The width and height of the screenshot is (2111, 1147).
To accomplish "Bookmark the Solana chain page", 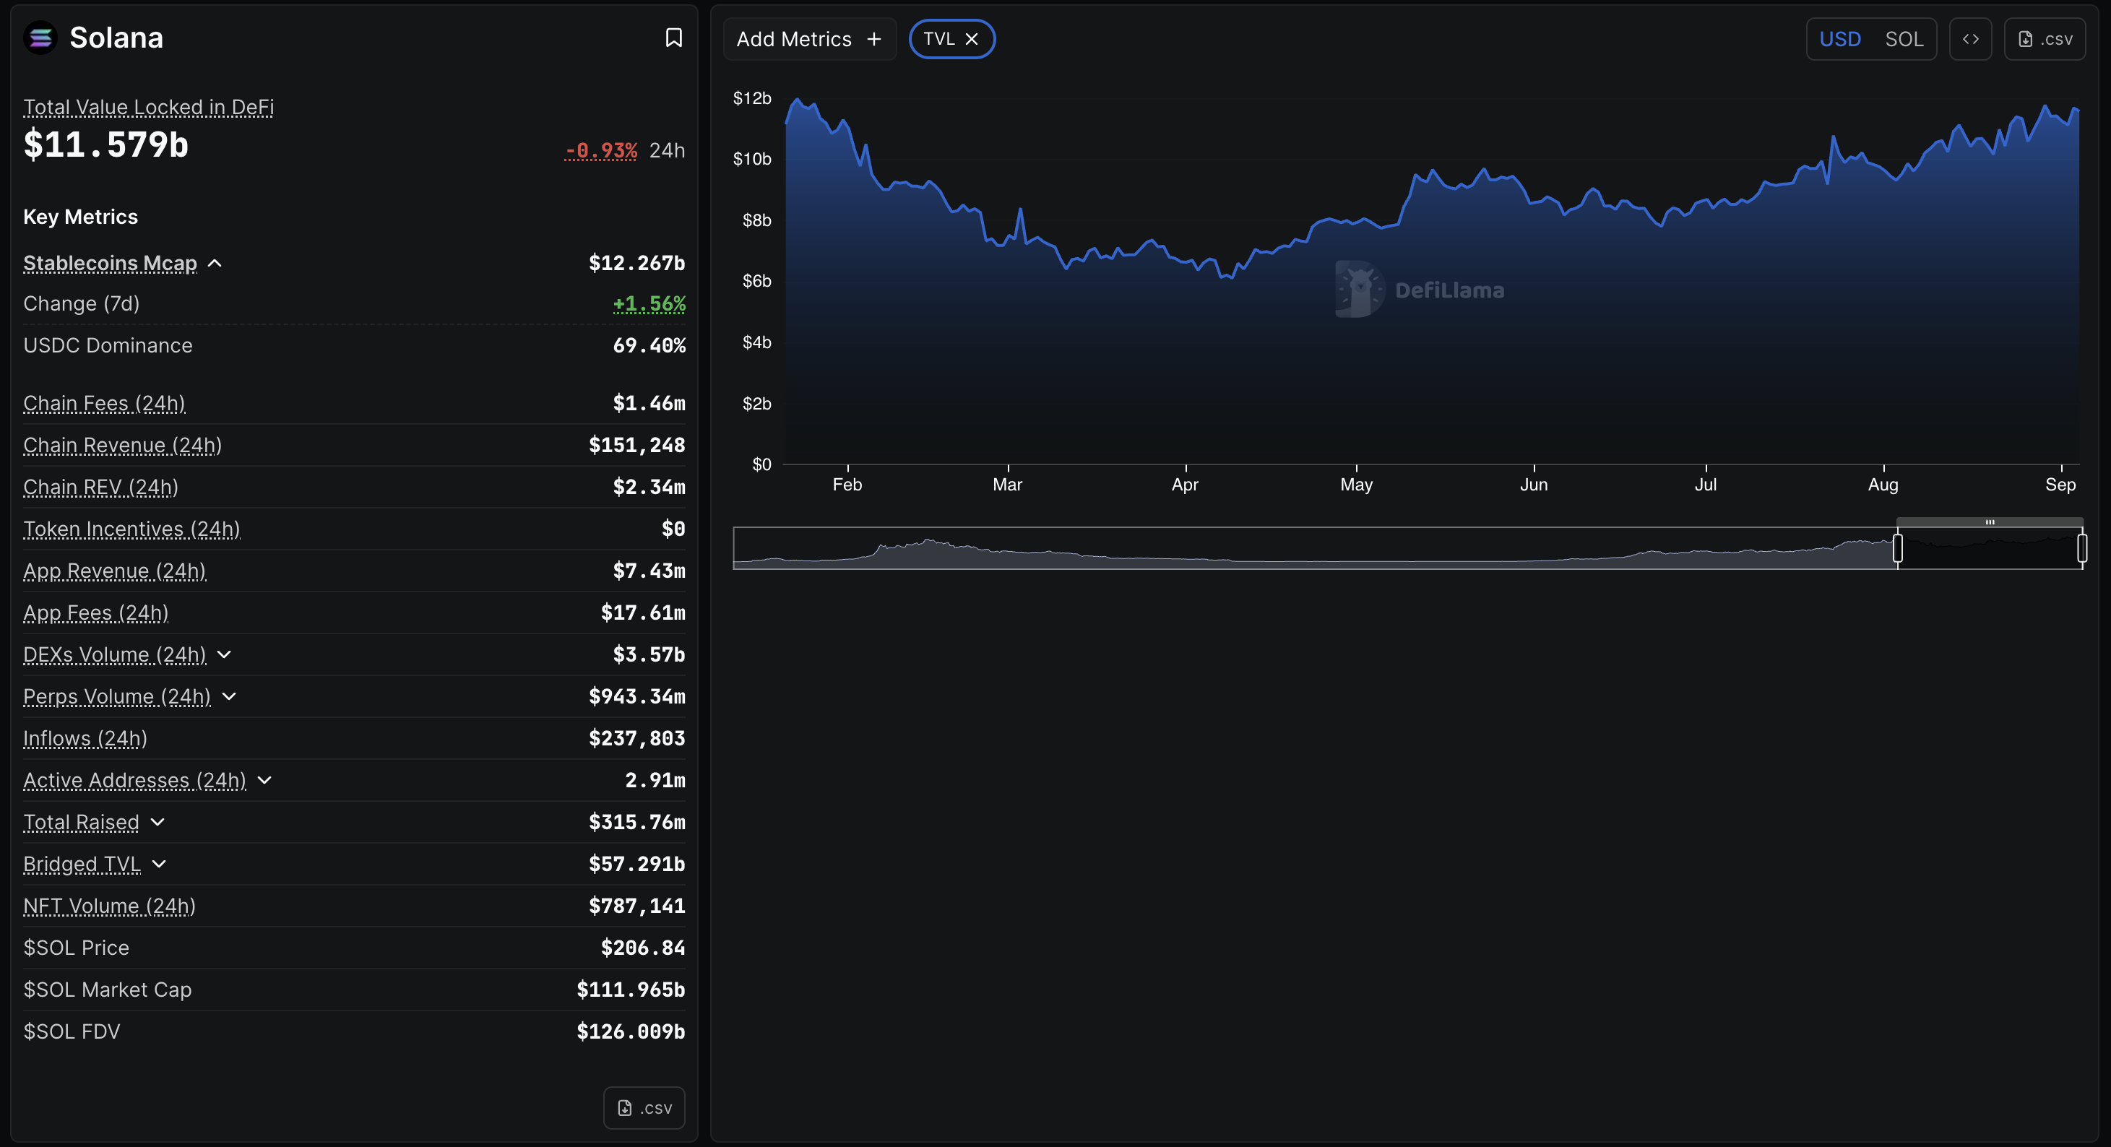I will tap(673, 38).
